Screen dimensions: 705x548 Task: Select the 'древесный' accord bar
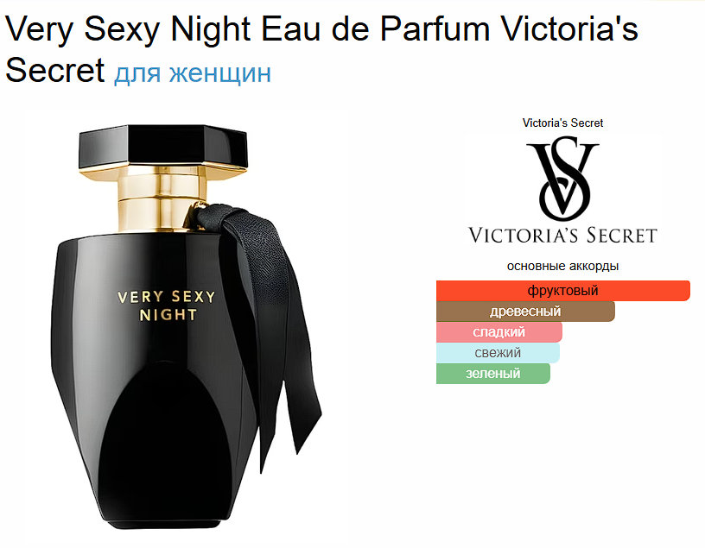pos(525,312)
